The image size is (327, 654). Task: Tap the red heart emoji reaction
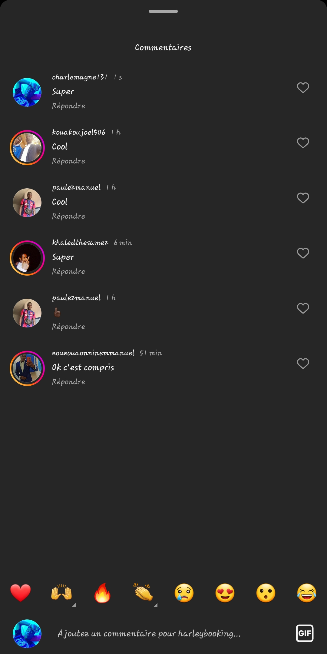pyautogui.click(x=21, y=592)
